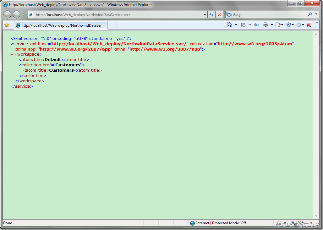Expand the Home button dropdown arrow

point(236,25)
